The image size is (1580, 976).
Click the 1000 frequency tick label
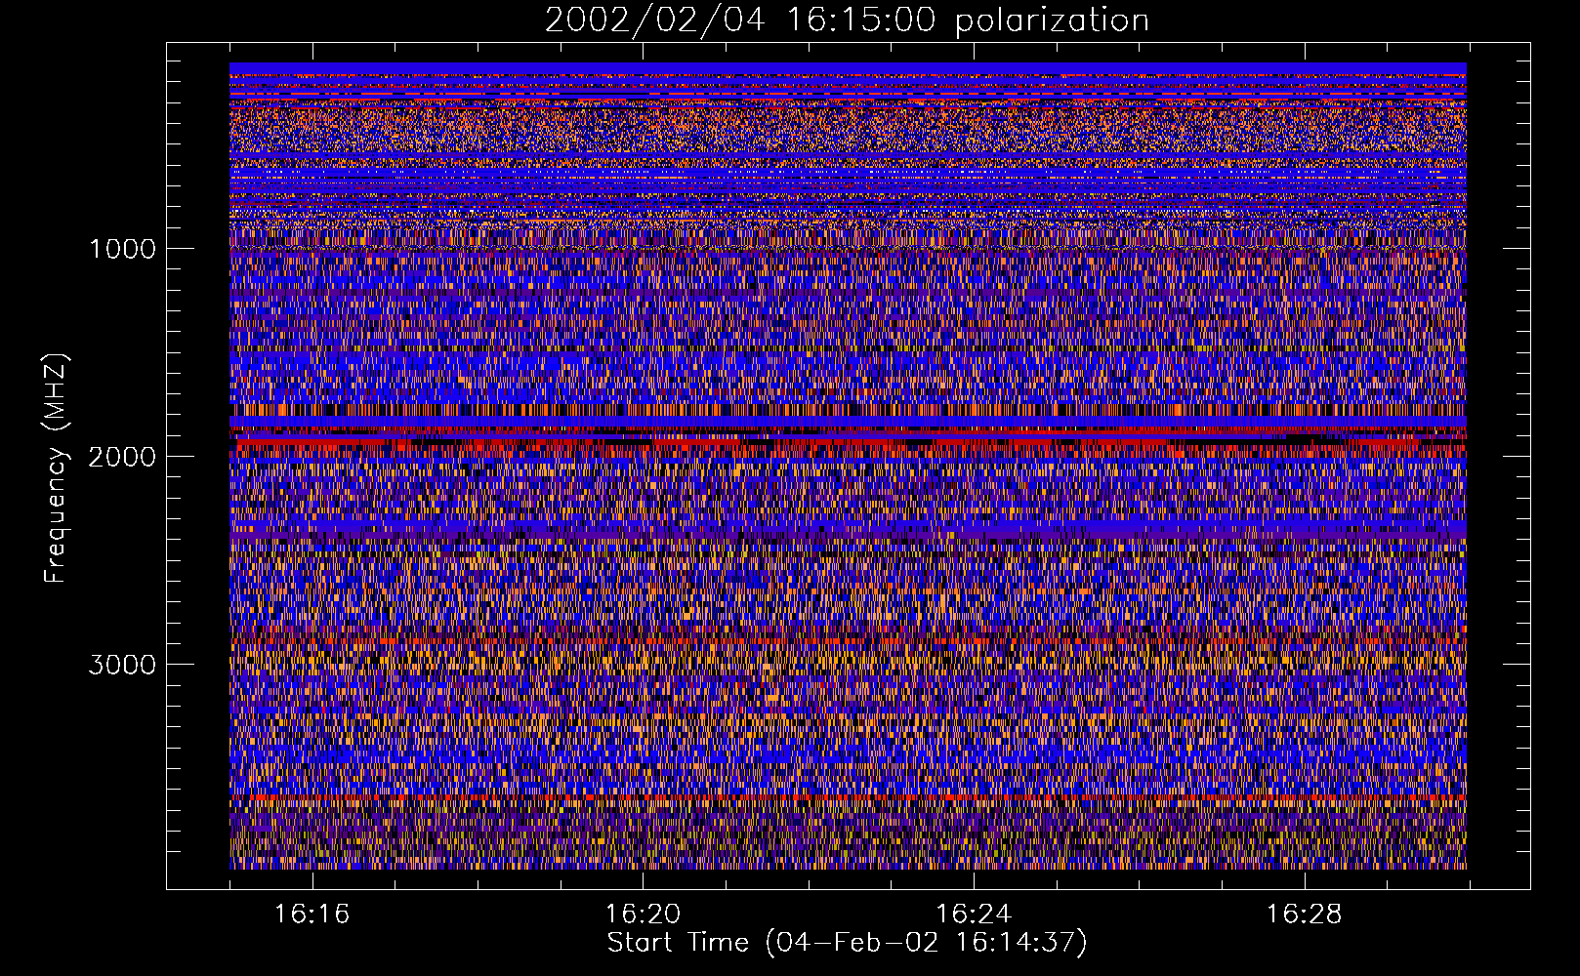(122, 249)
